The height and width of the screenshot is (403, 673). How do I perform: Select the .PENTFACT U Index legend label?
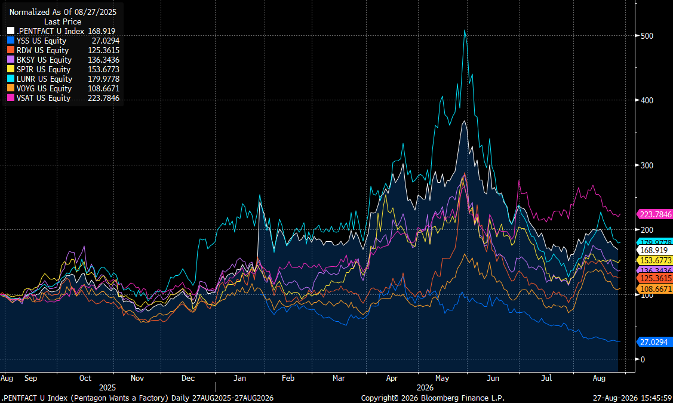click(51, 31)
